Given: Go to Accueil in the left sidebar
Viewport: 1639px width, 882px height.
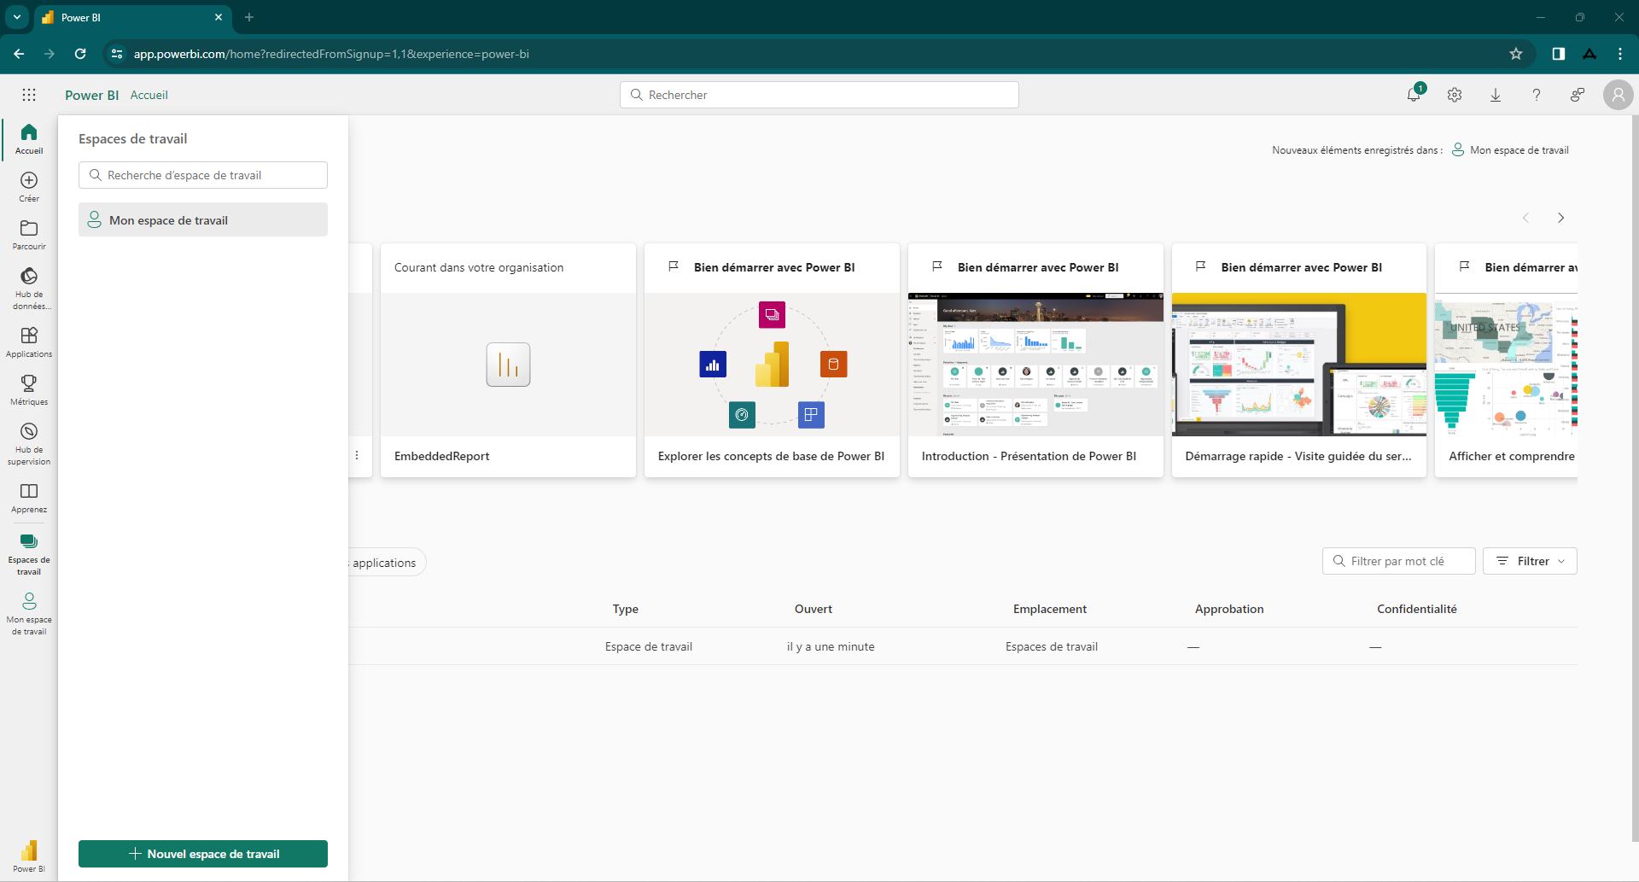Looking at the screenshot, I should click(29, 138).
